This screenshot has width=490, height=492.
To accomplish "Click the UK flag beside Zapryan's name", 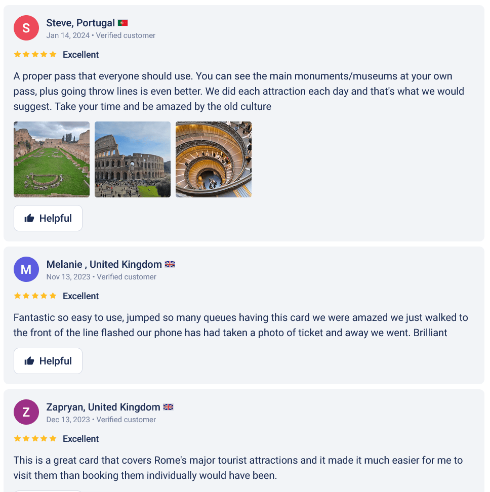I will [168, 406].
